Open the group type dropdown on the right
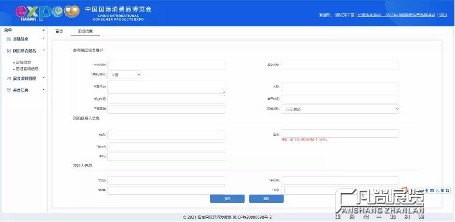Screen dimensions: 455x222 (x=340, y=109)
